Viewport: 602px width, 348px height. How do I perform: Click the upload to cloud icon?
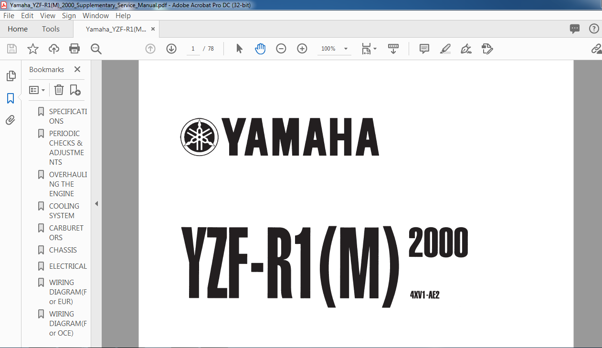coord(54,49)
